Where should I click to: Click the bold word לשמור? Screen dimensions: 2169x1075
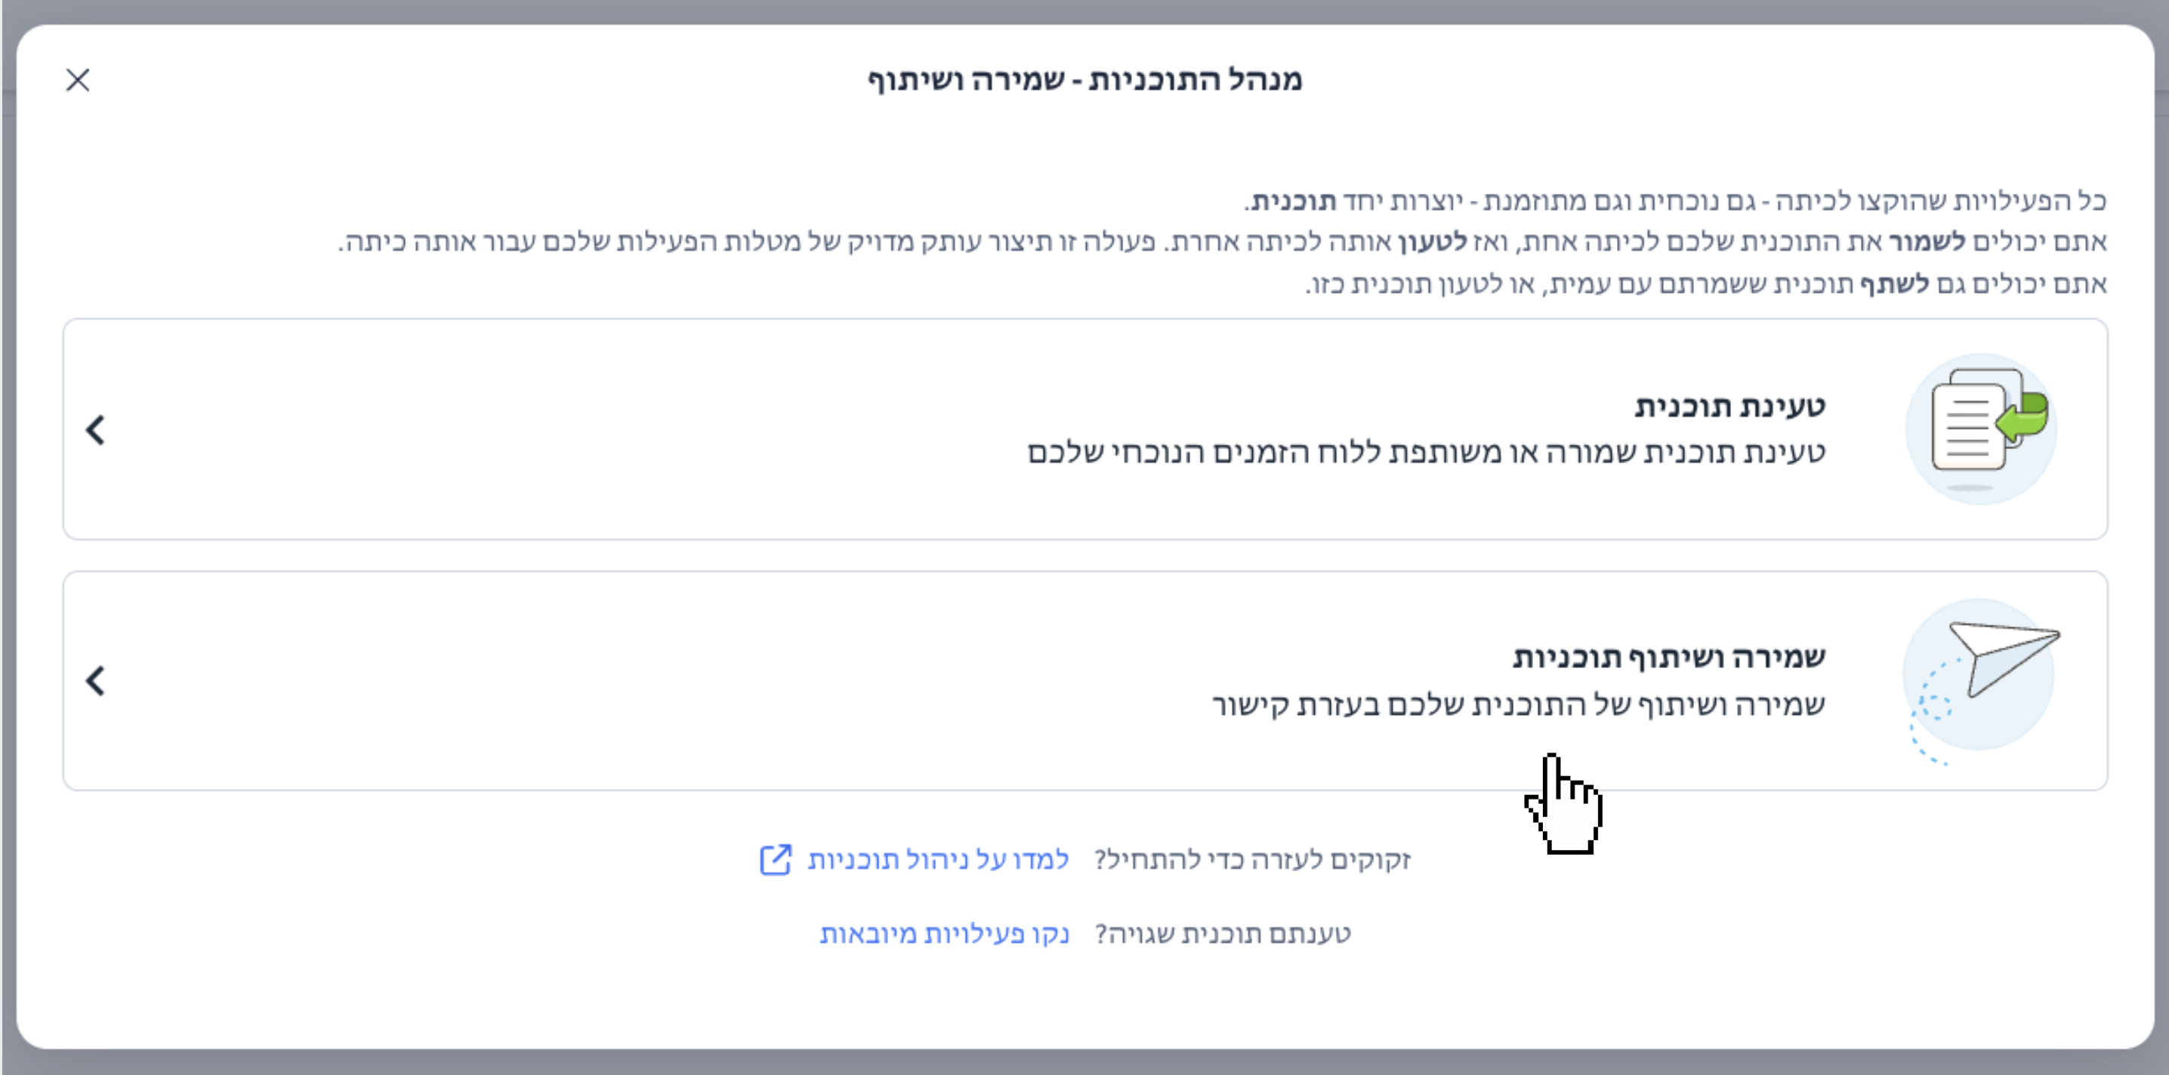(1927, 242)
